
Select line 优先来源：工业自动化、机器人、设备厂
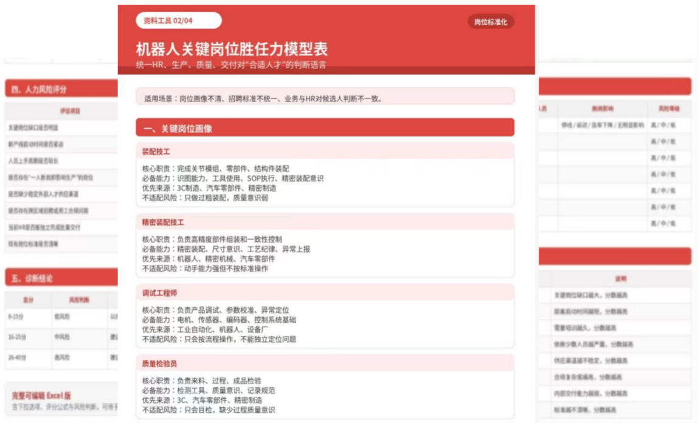pos(205,329)
